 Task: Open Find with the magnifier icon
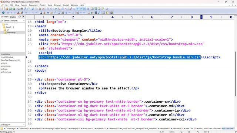tap(56, 9)
